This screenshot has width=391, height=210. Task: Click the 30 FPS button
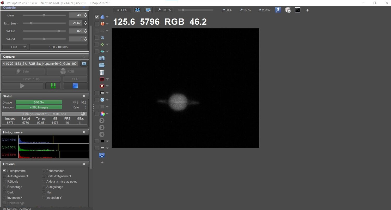pos(122,10)
